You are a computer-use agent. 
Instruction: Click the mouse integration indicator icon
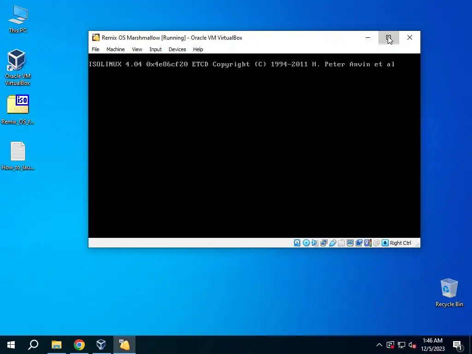(x=376, y=243)
